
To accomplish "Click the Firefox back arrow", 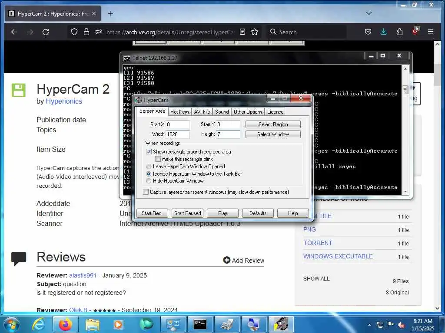I will 14,32.
